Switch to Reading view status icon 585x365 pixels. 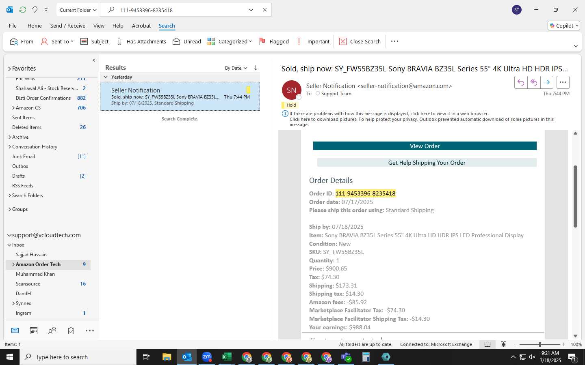coord(504,344)
